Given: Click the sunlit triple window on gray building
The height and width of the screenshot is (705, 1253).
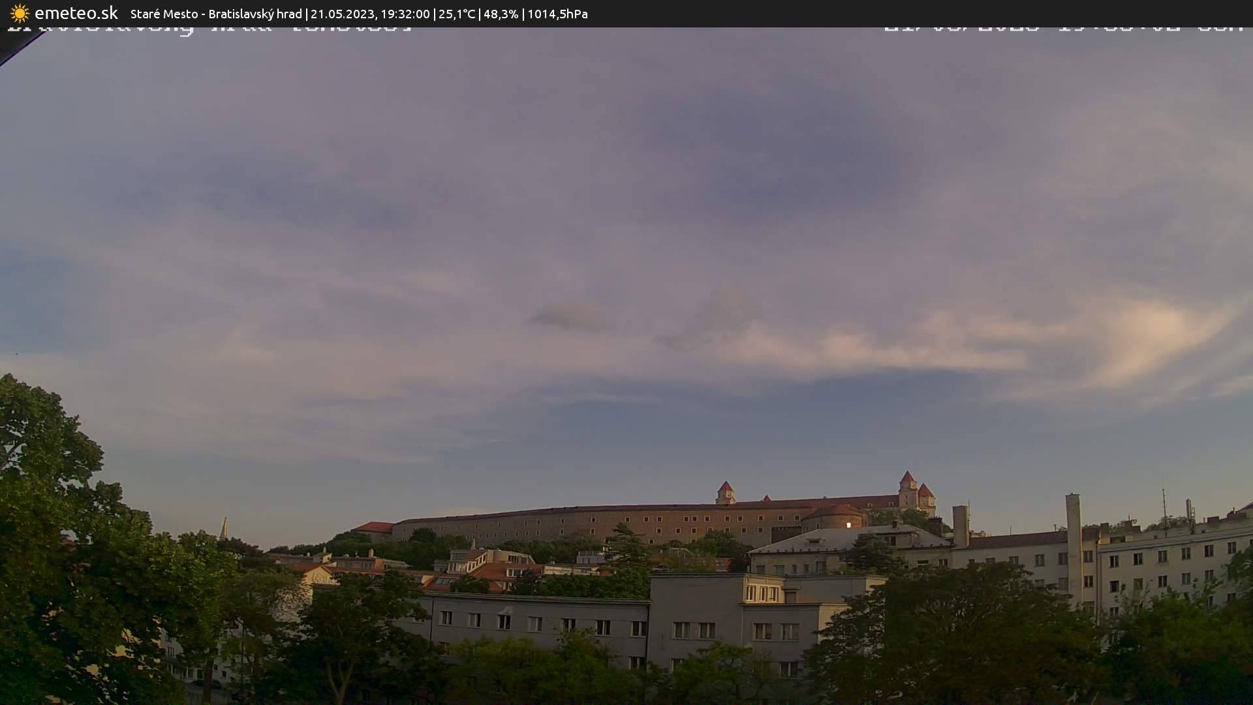Looking at the screenshot, I should (x=762, y=593).
